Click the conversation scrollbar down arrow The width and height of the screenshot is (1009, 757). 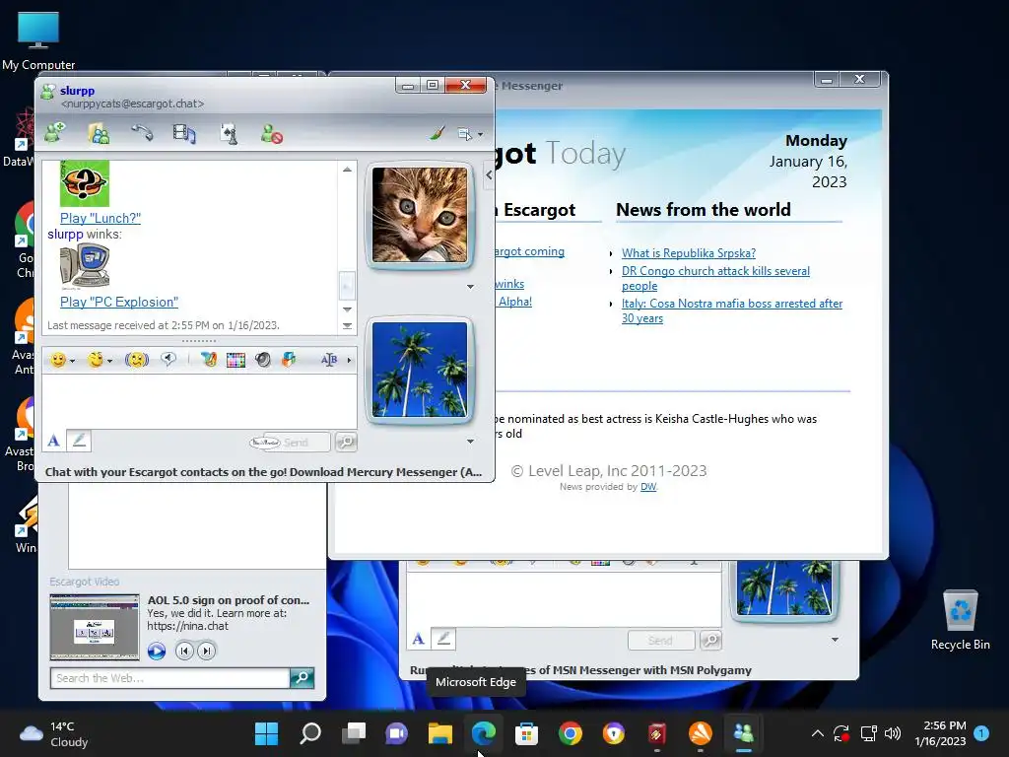coord(347,310)
